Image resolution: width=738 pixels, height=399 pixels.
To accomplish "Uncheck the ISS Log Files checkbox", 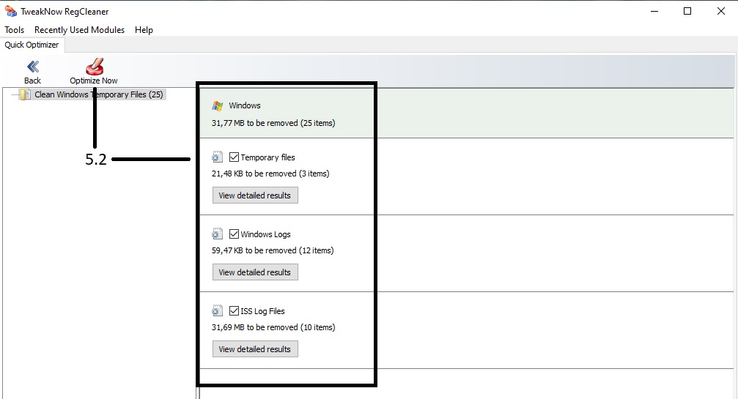I will click(x=234, y=310).
